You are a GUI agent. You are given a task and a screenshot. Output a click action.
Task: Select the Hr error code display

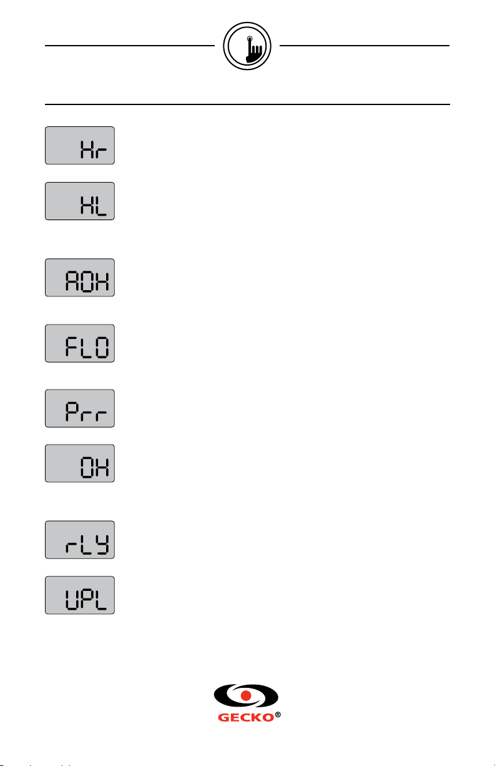pos(80,145)
